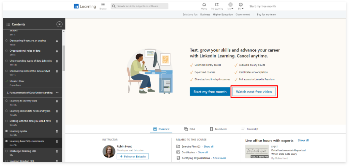Bookmark 'Discovering skills of the data analyst'

coord(57,71)
